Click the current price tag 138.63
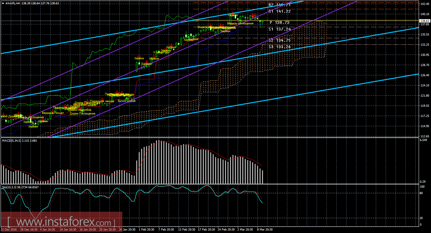Screen dimensions: 431x233 (x=425, y=20)
